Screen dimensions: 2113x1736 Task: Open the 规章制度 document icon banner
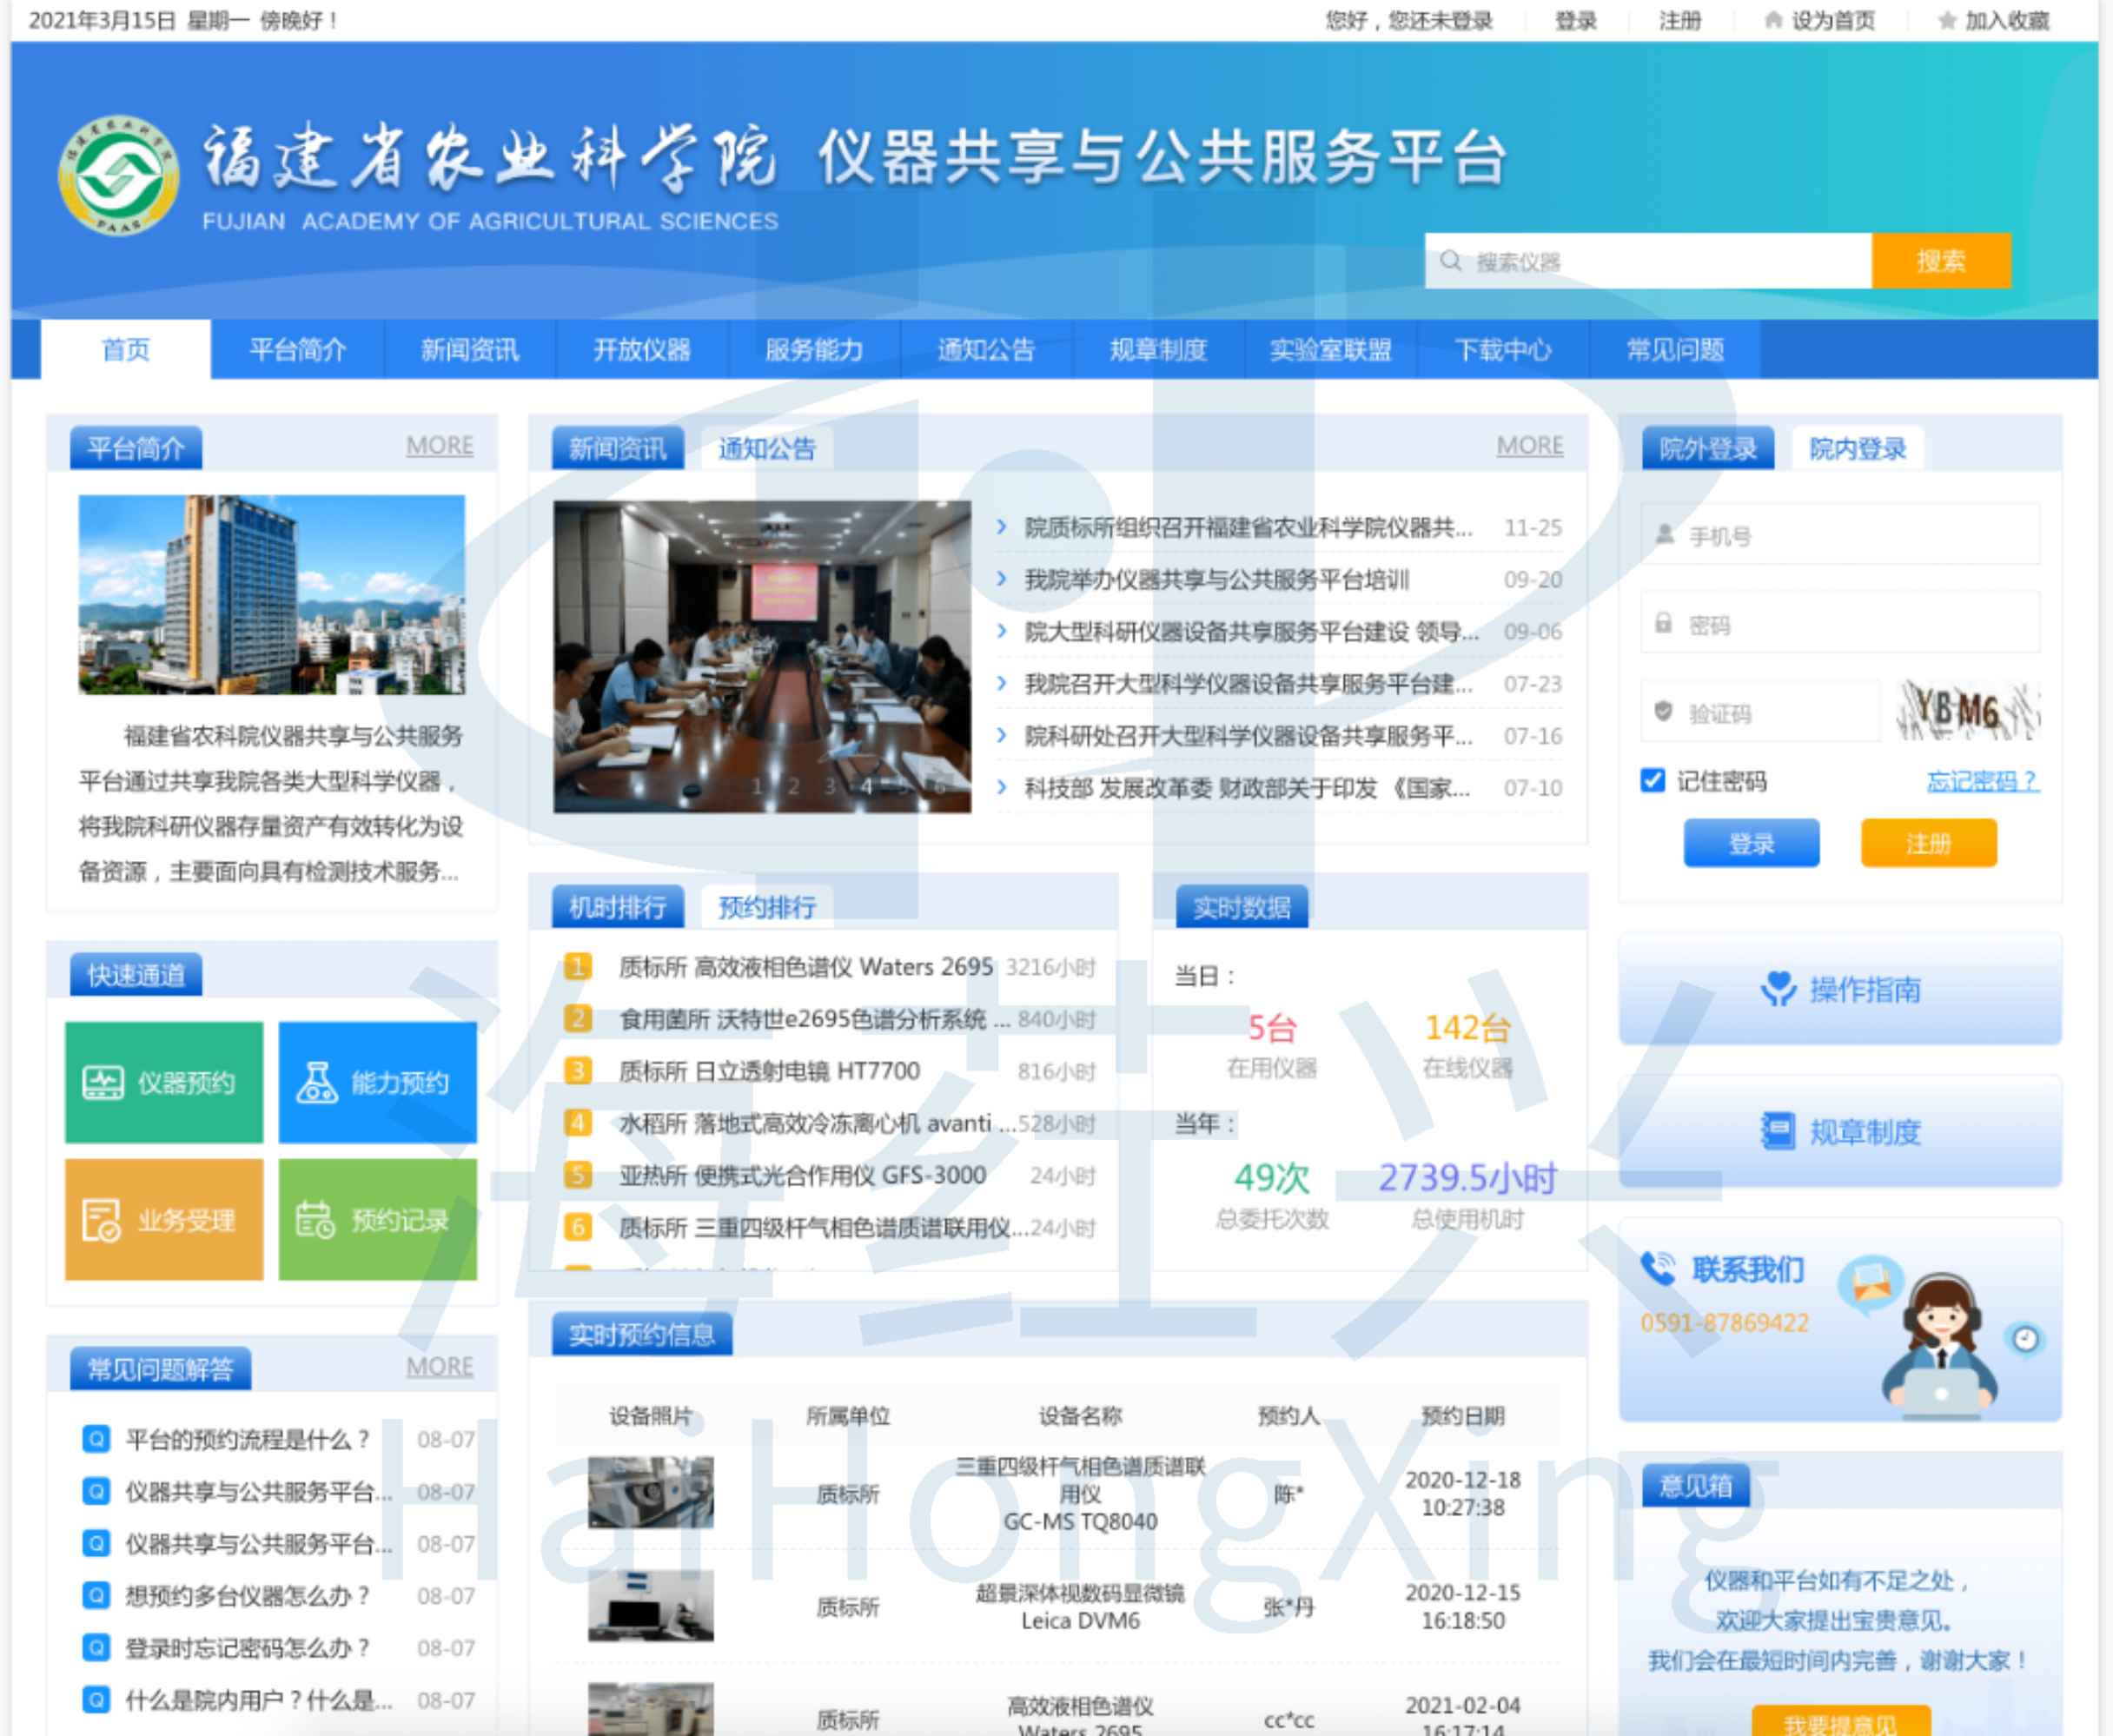pos(1839,1131)
